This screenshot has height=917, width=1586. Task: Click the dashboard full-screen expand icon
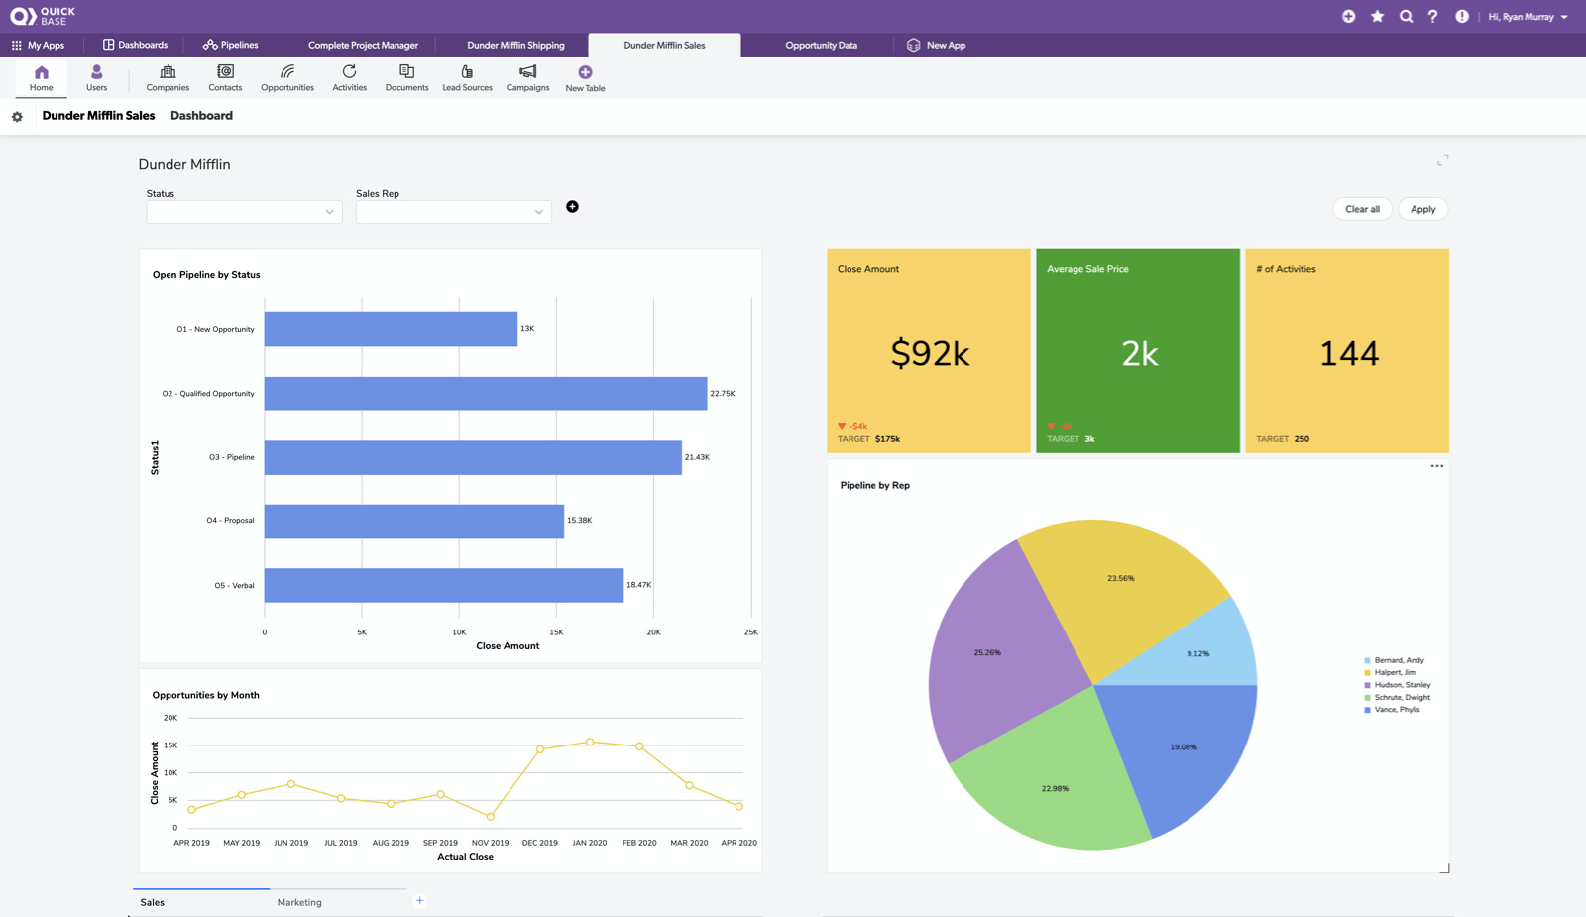1443,160
